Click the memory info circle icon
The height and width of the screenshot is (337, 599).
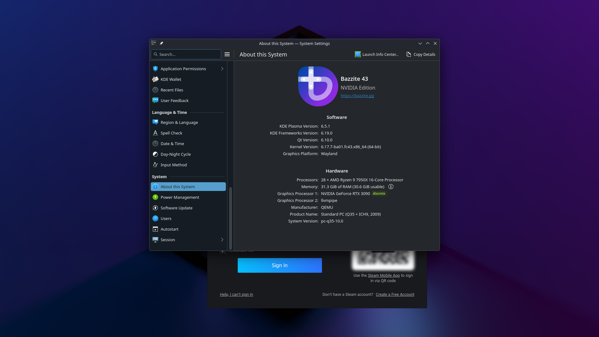point(391,187)
